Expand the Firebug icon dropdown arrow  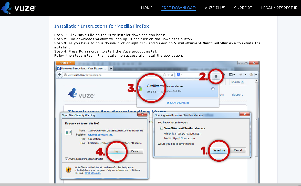pyautogui.click(x=245, y=75)
